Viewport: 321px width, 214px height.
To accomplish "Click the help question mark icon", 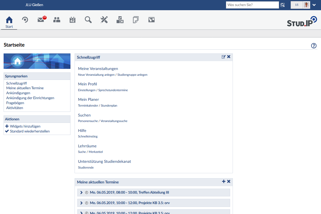I will (x=314, y=46).
